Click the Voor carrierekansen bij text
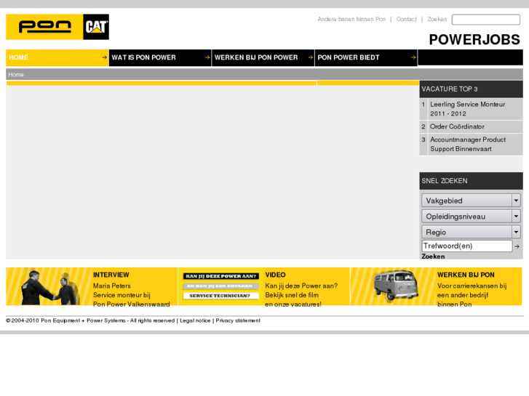The width and height of the screenshot is (529, 396). tap(472, 286)
